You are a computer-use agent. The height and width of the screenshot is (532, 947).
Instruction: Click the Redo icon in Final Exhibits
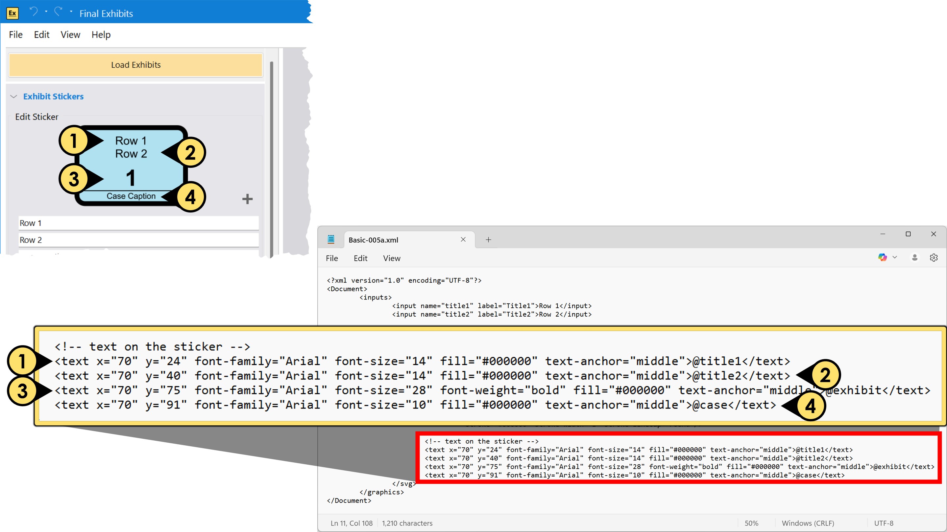pos(58,12)
